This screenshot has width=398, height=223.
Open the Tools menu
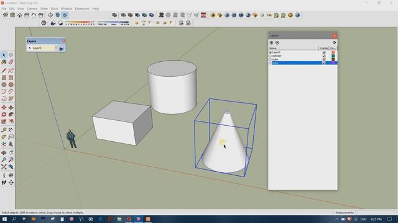click(54, 9)
